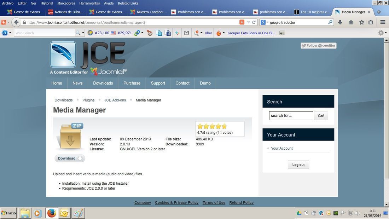The width and height of the screenshot is (389, 219).
Task: Click the Google Drive tray icon
Action: coord(299,213)
